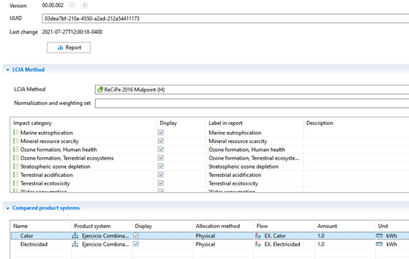Toggle display for Ozone formation, Terrestrial ecosystems
Image resolution: width=409 pixels, height=259 pixels.
coord(161,158)
